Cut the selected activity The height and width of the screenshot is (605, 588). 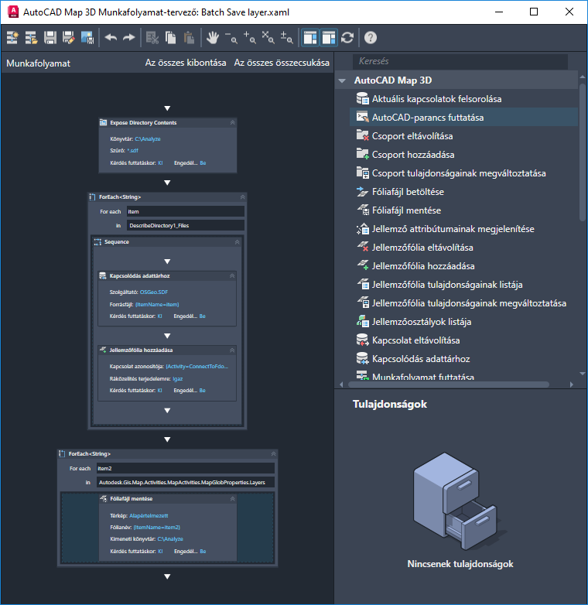tap(152, 38)
